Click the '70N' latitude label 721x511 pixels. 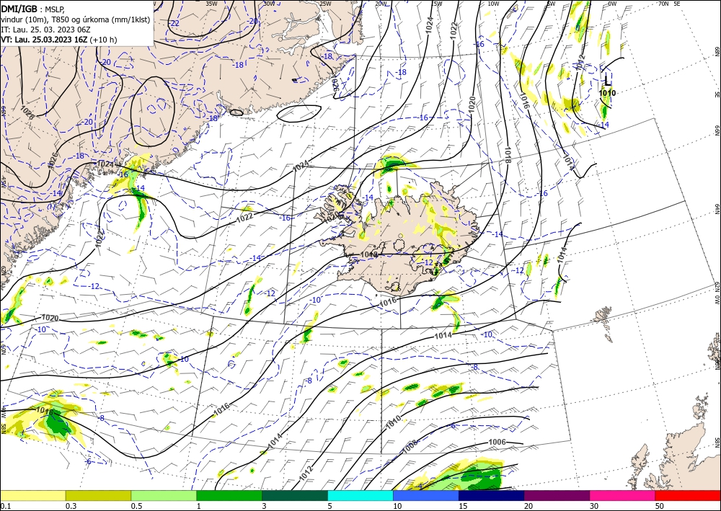663,3
